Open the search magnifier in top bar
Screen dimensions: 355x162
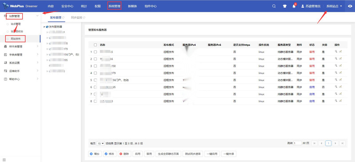(274, 6)
